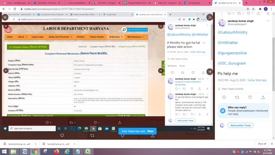Open the tweet options caret beside sandeep kumar singh
This screenshot has height=155, width=275.
pyautogui.click(x=268, y=21)
